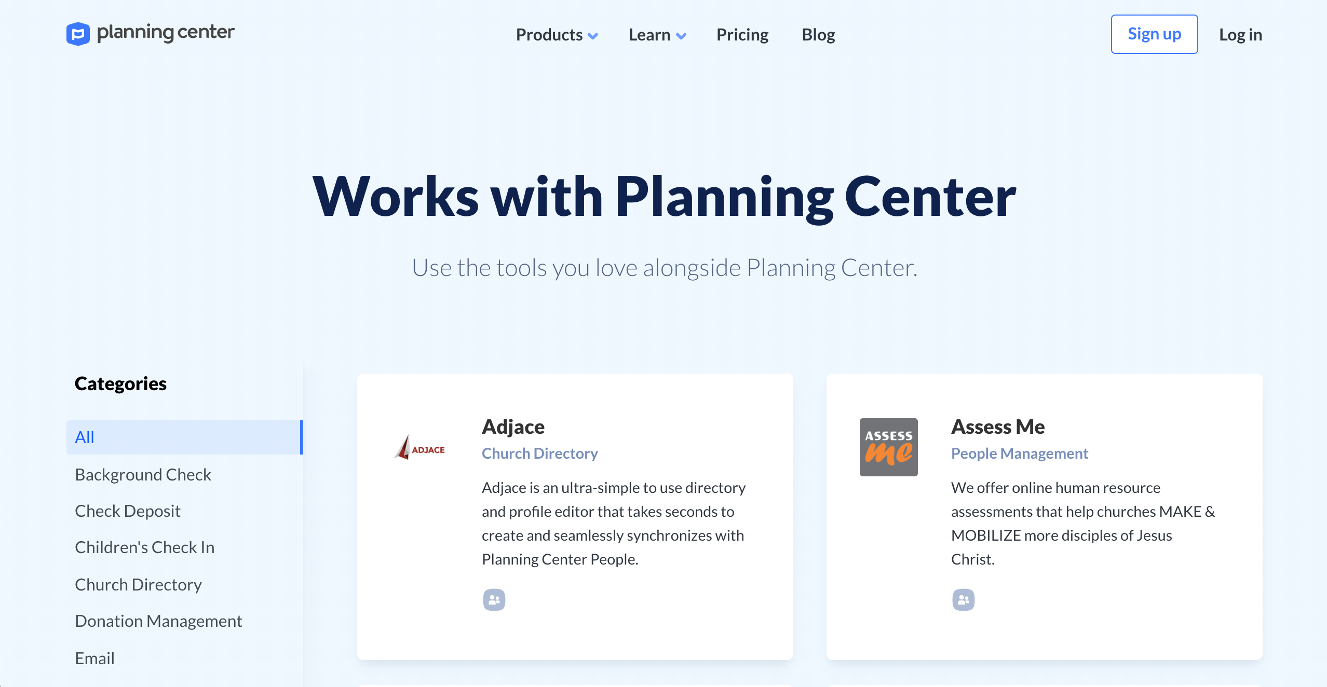Expand the Learn dropdown menu
The image size is (1327, 687).
[657, 35]
